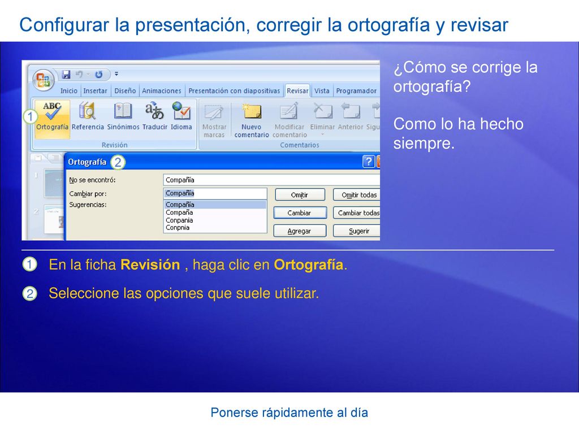Switch to the Vista tab
This screenshot has width=579, height=434.
[x=322, y=91]
